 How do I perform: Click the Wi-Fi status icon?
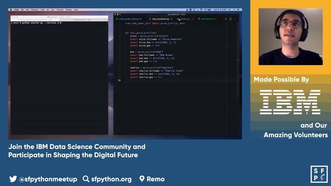pos(201,10)
